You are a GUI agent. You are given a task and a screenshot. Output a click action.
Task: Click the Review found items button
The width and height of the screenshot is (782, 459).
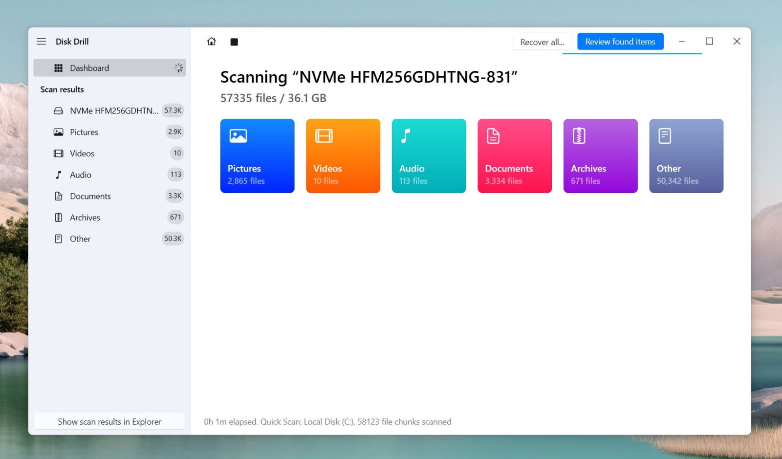[x=620, y=42]
